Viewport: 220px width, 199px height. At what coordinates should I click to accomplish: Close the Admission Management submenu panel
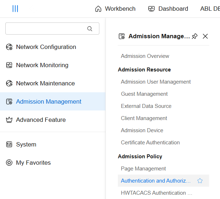205,36
